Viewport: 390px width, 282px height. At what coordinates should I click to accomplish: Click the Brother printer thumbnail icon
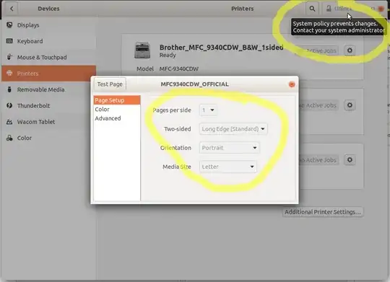142,50
